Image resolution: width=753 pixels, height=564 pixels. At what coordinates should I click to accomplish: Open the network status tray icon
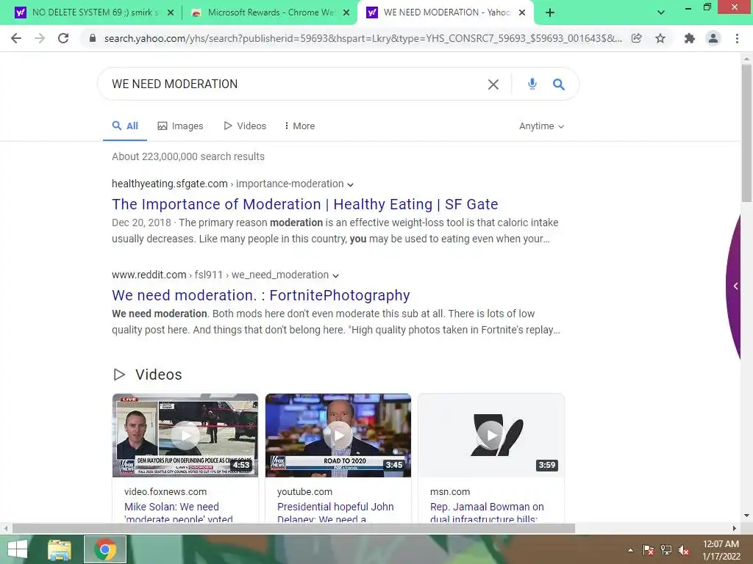[x=666, y=550]
